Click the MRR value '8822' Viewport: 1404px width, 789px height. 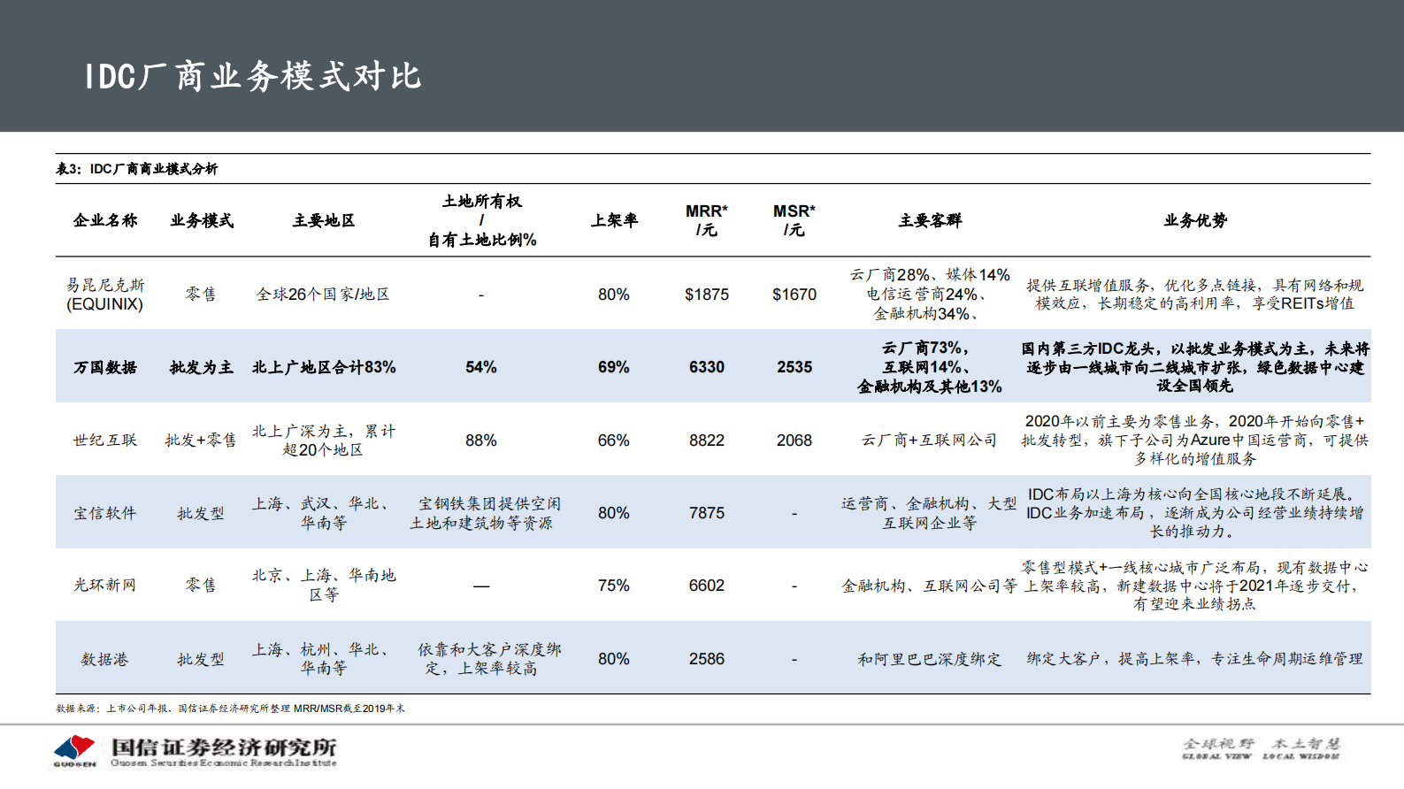coord(707,440)
